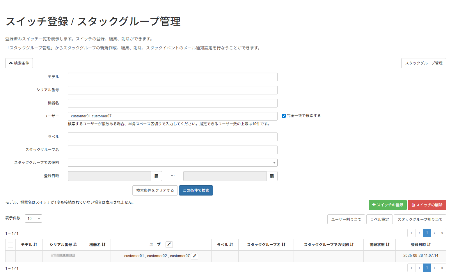451x276 pixels.
Task: Disable the 完全一致で検索する checkbox
Action: click(284, 115)
